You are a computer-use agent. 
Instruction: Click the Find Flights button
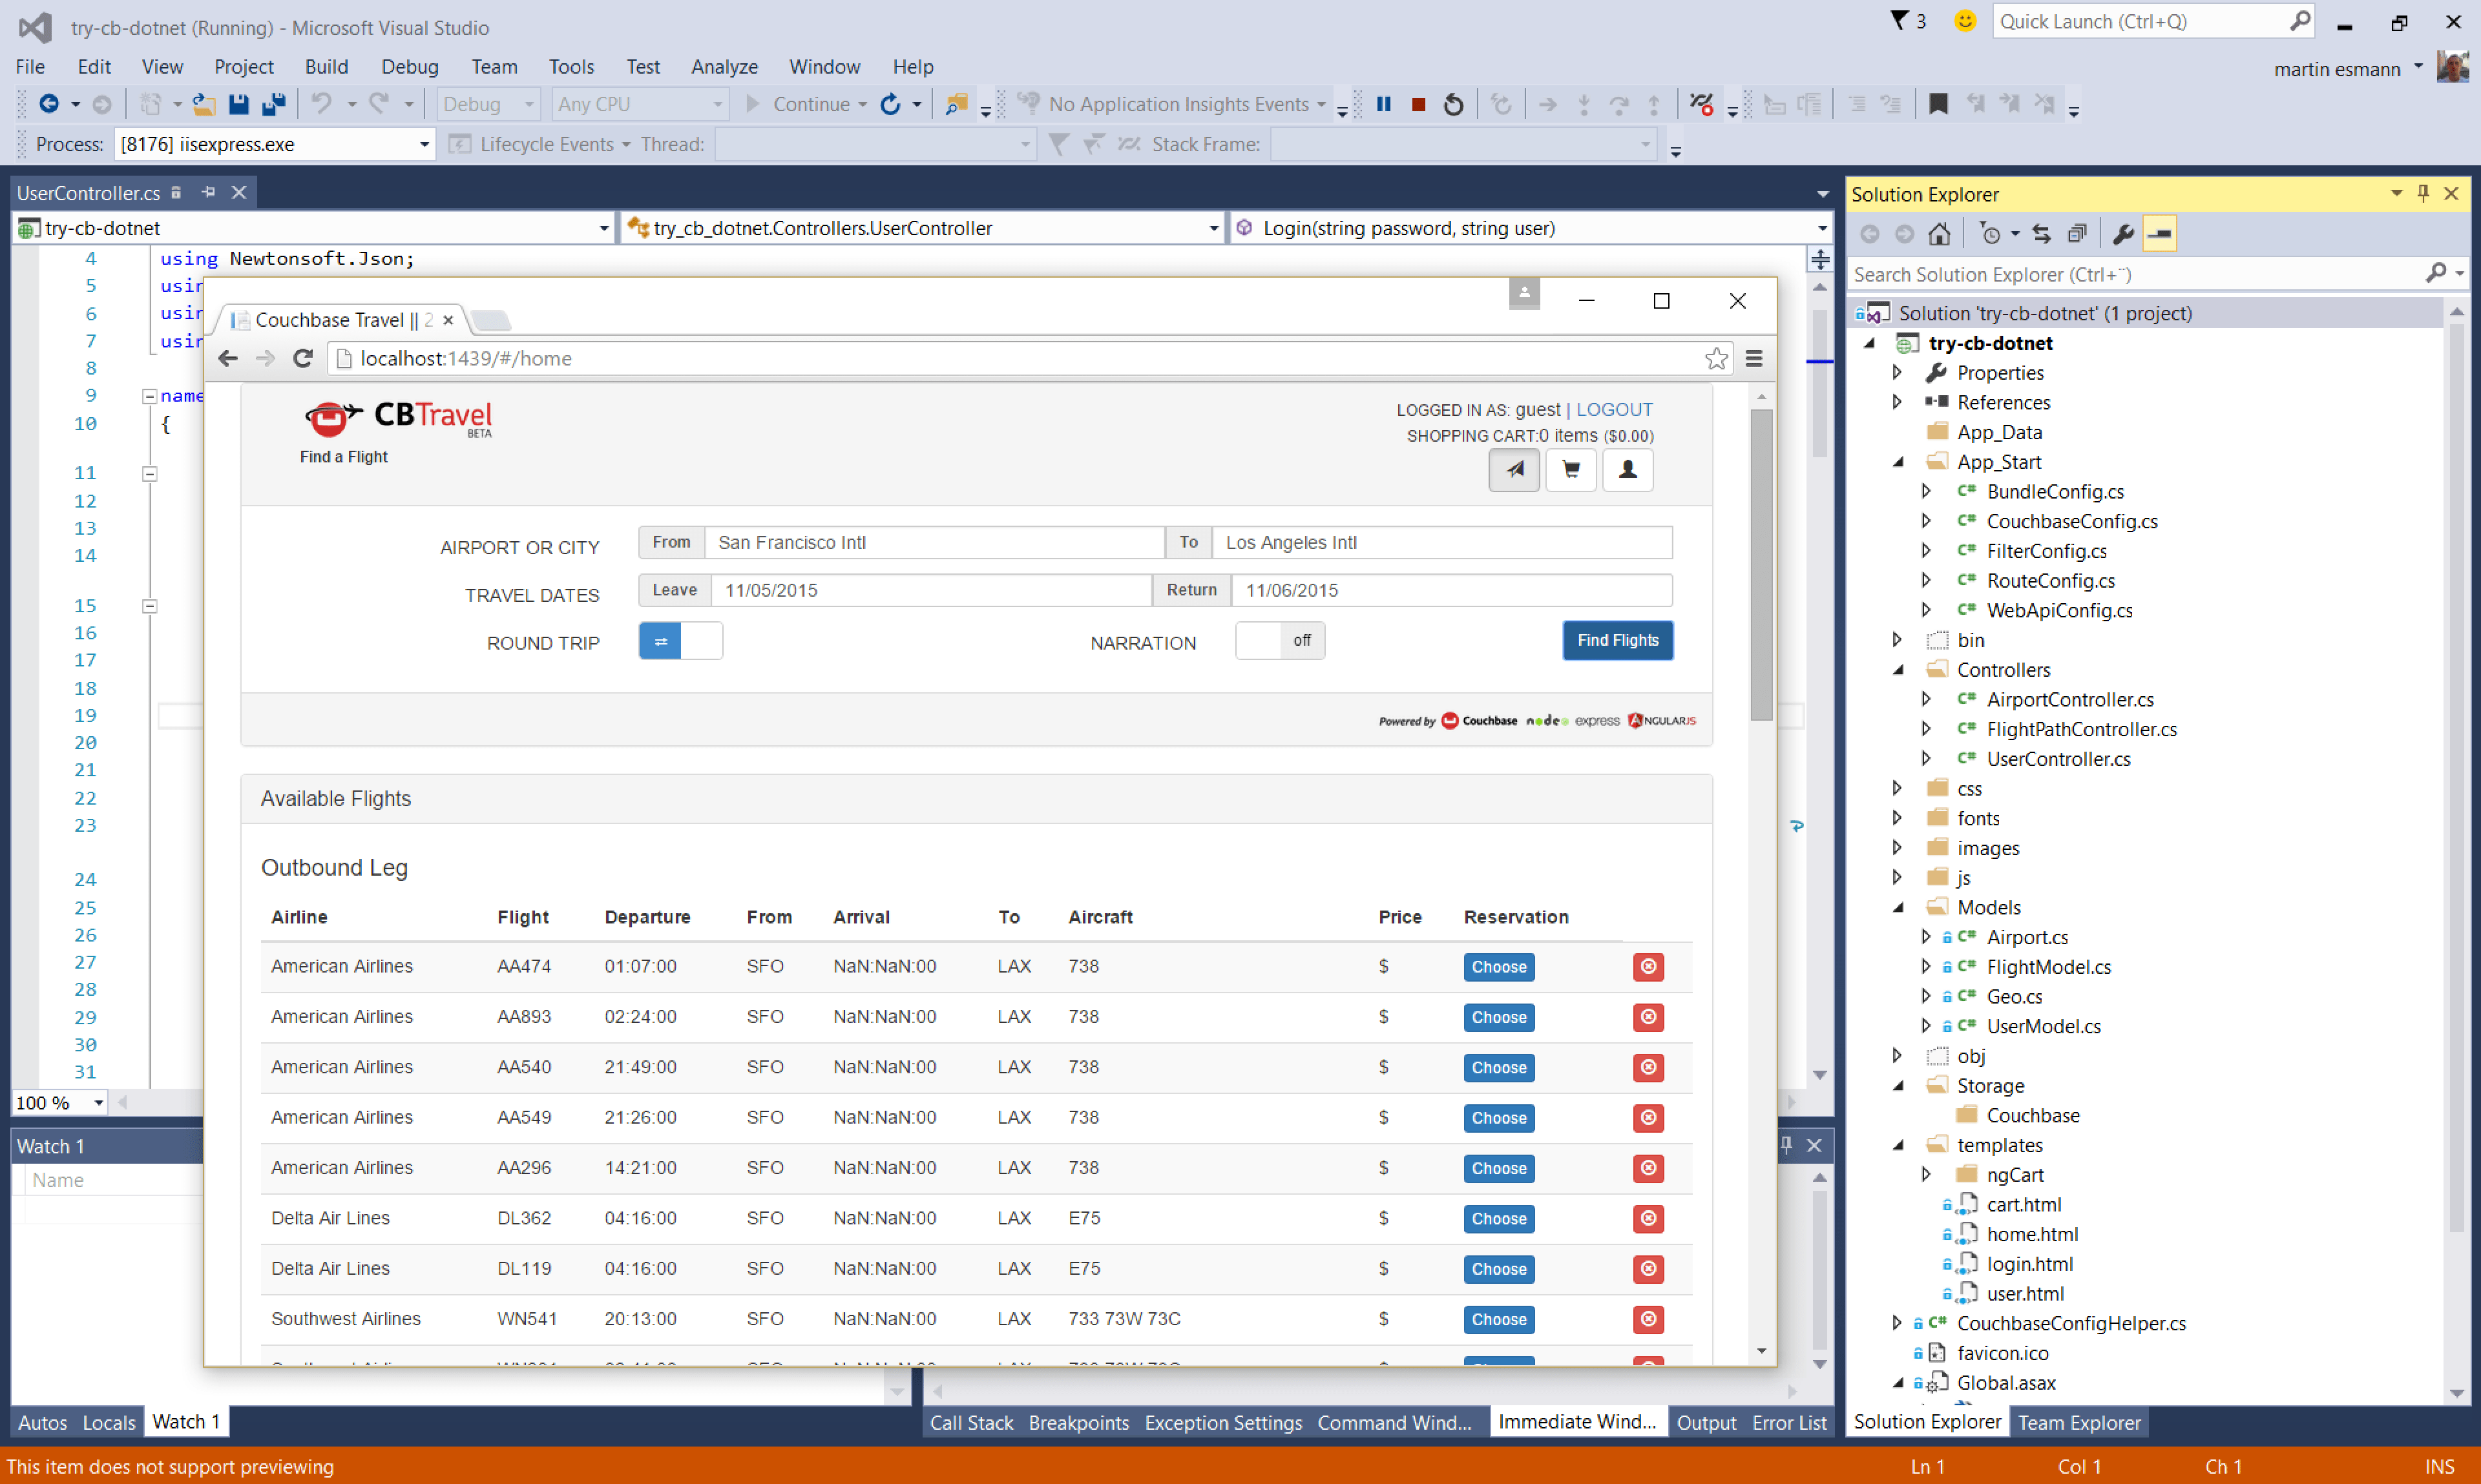1617,640
